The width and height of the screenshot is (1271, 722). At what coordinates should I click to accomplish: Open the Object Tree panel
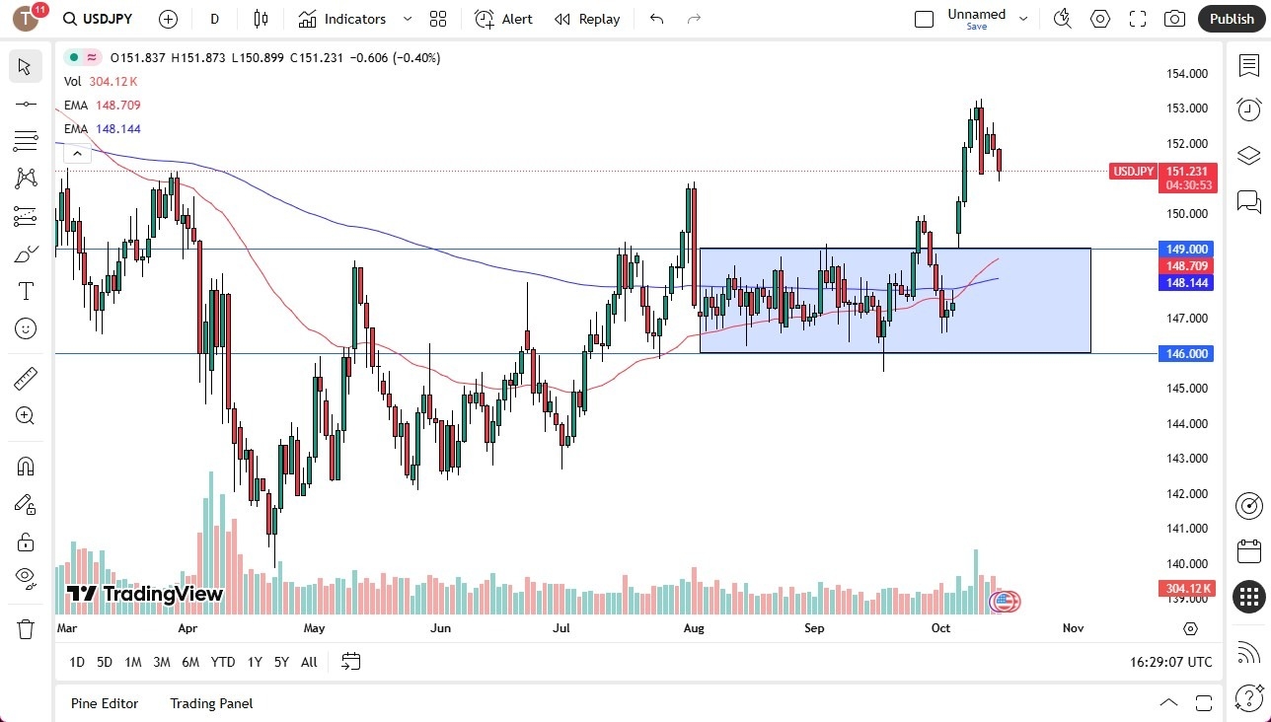pos(1248,155)
